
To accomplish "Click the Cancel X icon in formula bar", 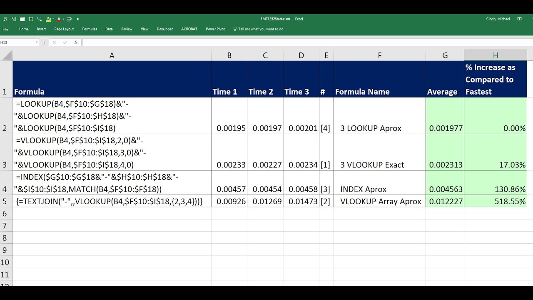I will pyautogui.click(x=54, y=42).
